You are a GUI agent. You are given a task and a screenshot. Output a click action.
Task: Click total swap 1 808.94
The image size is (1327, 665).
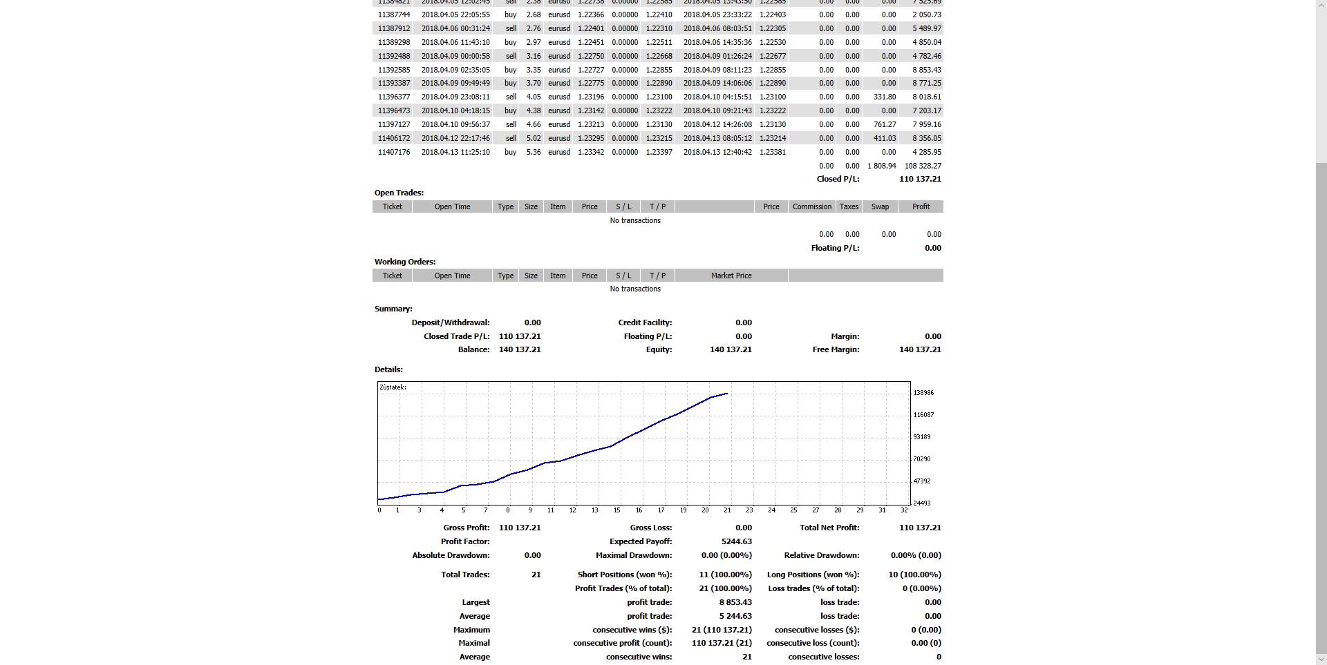click(882, 166)
